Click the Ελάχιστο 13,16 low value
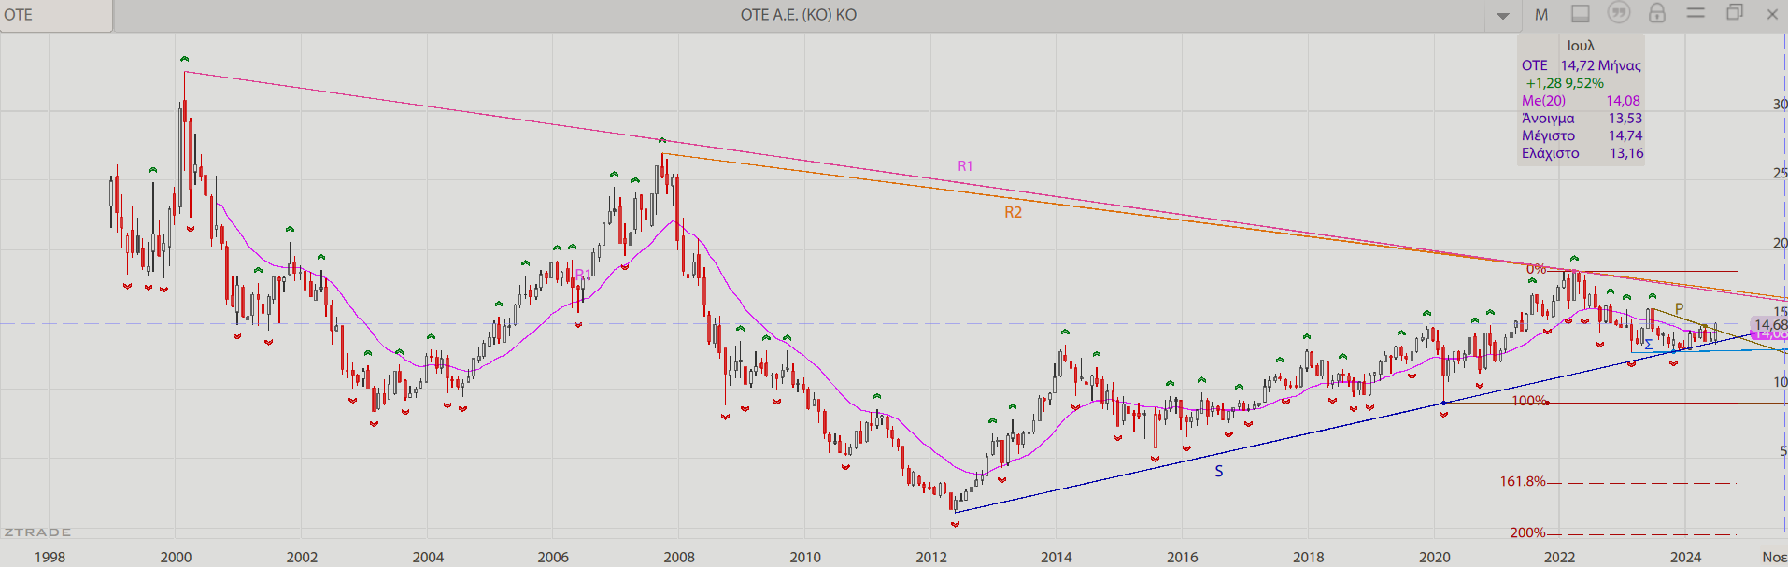1788x567 pixels. (1582, 154)
